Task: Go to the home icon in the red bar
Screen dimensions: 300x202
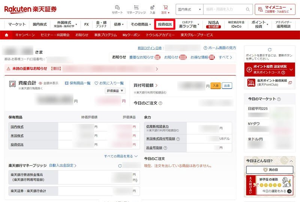Action: point(6,35)
